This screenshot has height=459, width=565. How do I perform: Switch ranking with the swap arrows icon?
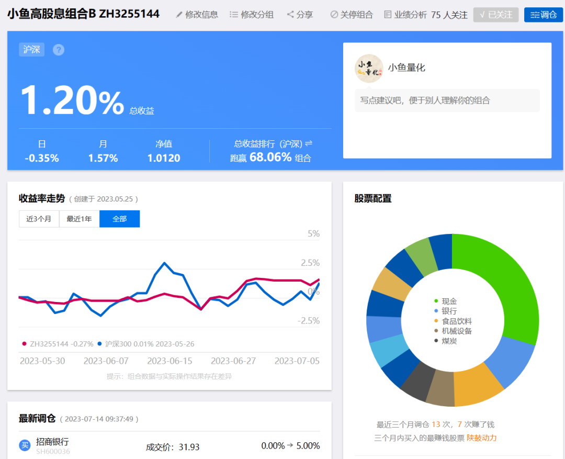309,143
